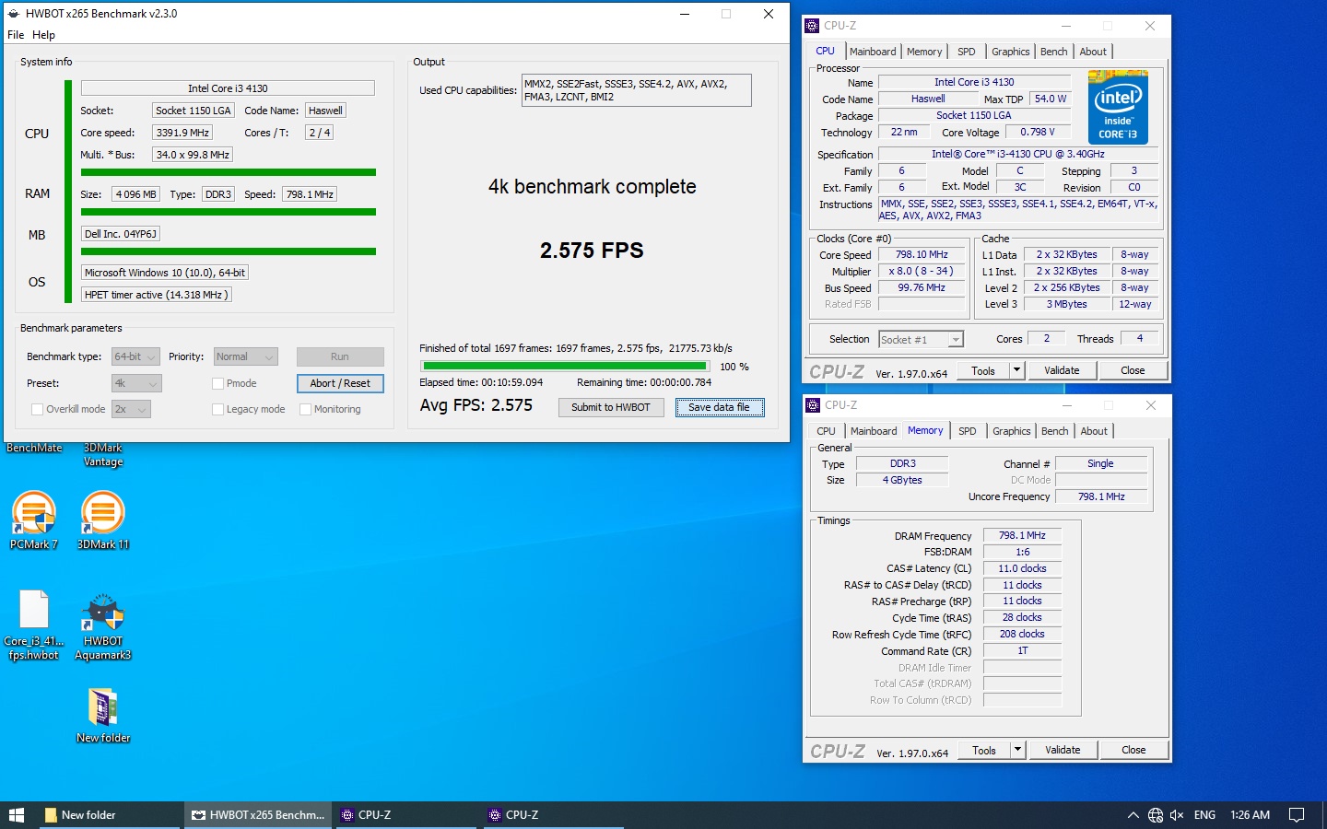Open PCMark 7 desktop shortcut
Viewport: 1327px width, 829px height.
(x=34, y=520)
